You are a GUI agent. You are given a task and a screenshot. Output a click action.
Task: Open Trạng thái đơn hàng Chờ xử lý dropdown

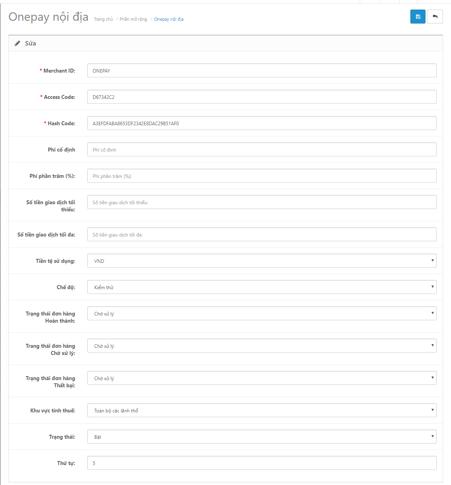pyautogui.click(x=262, y=346)
